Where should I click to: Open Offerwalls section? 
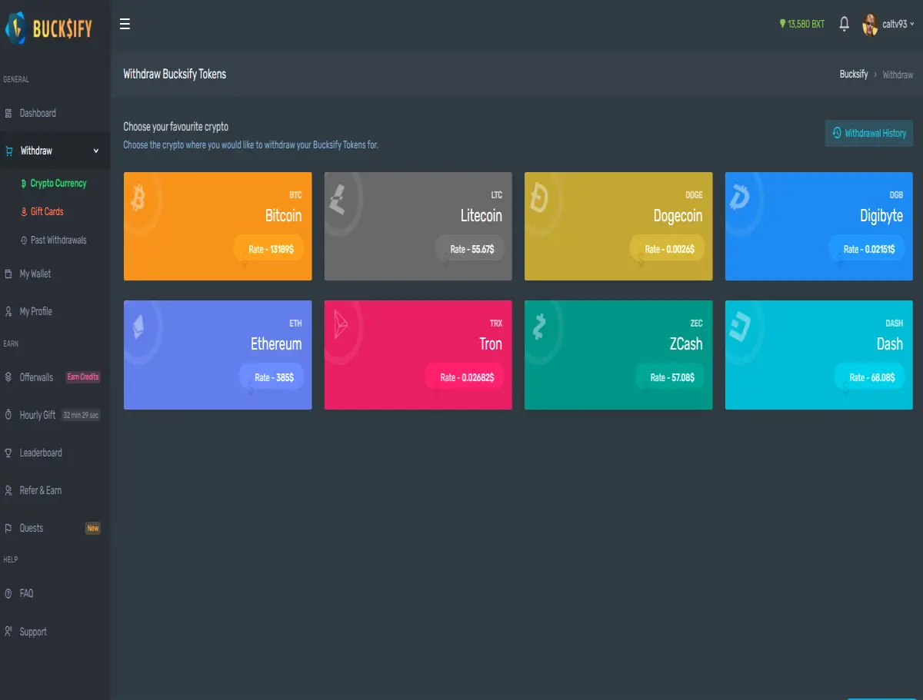36,377
